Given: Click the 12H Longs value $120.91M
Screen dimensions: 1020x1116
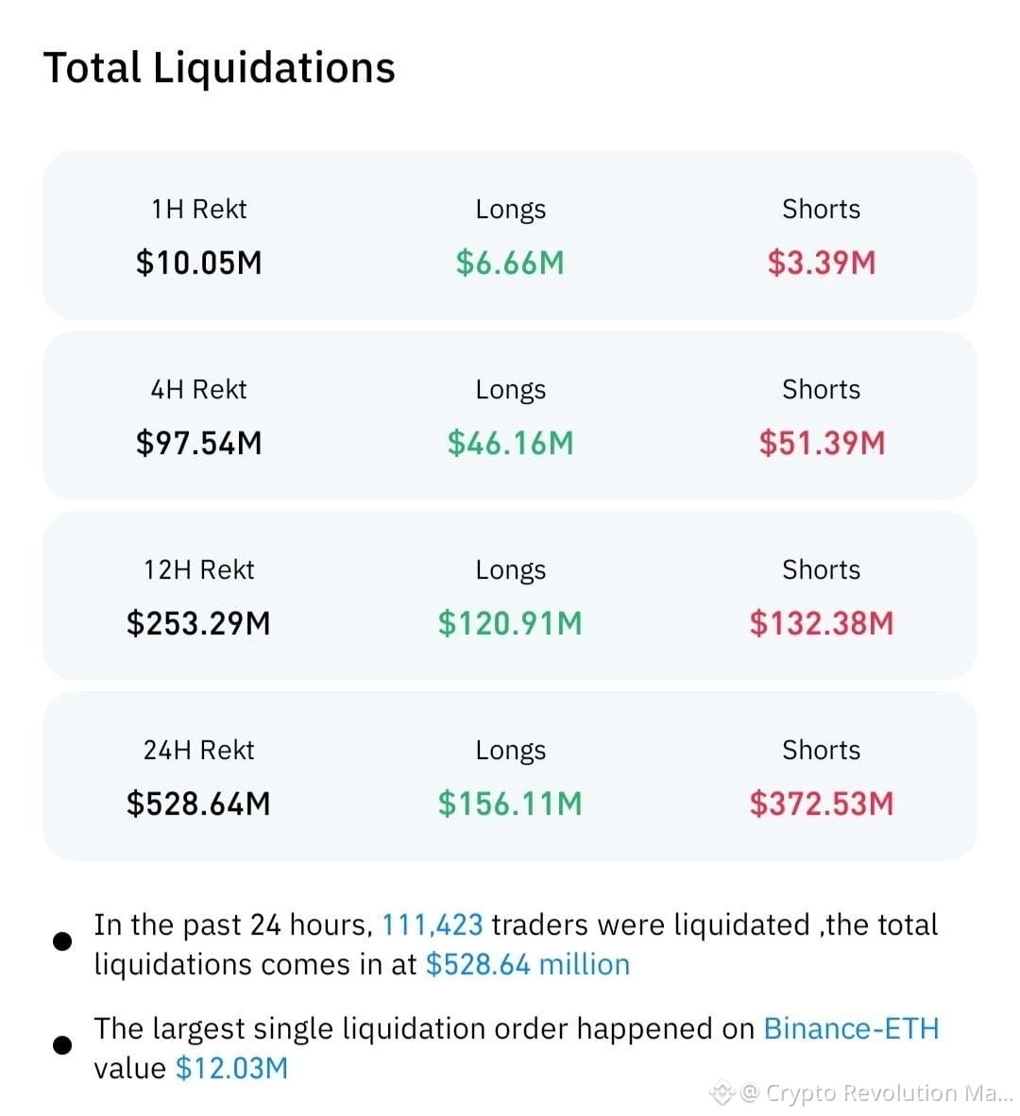Looking at the screenshot, I should pyautogui.click(x=510, y=623).
